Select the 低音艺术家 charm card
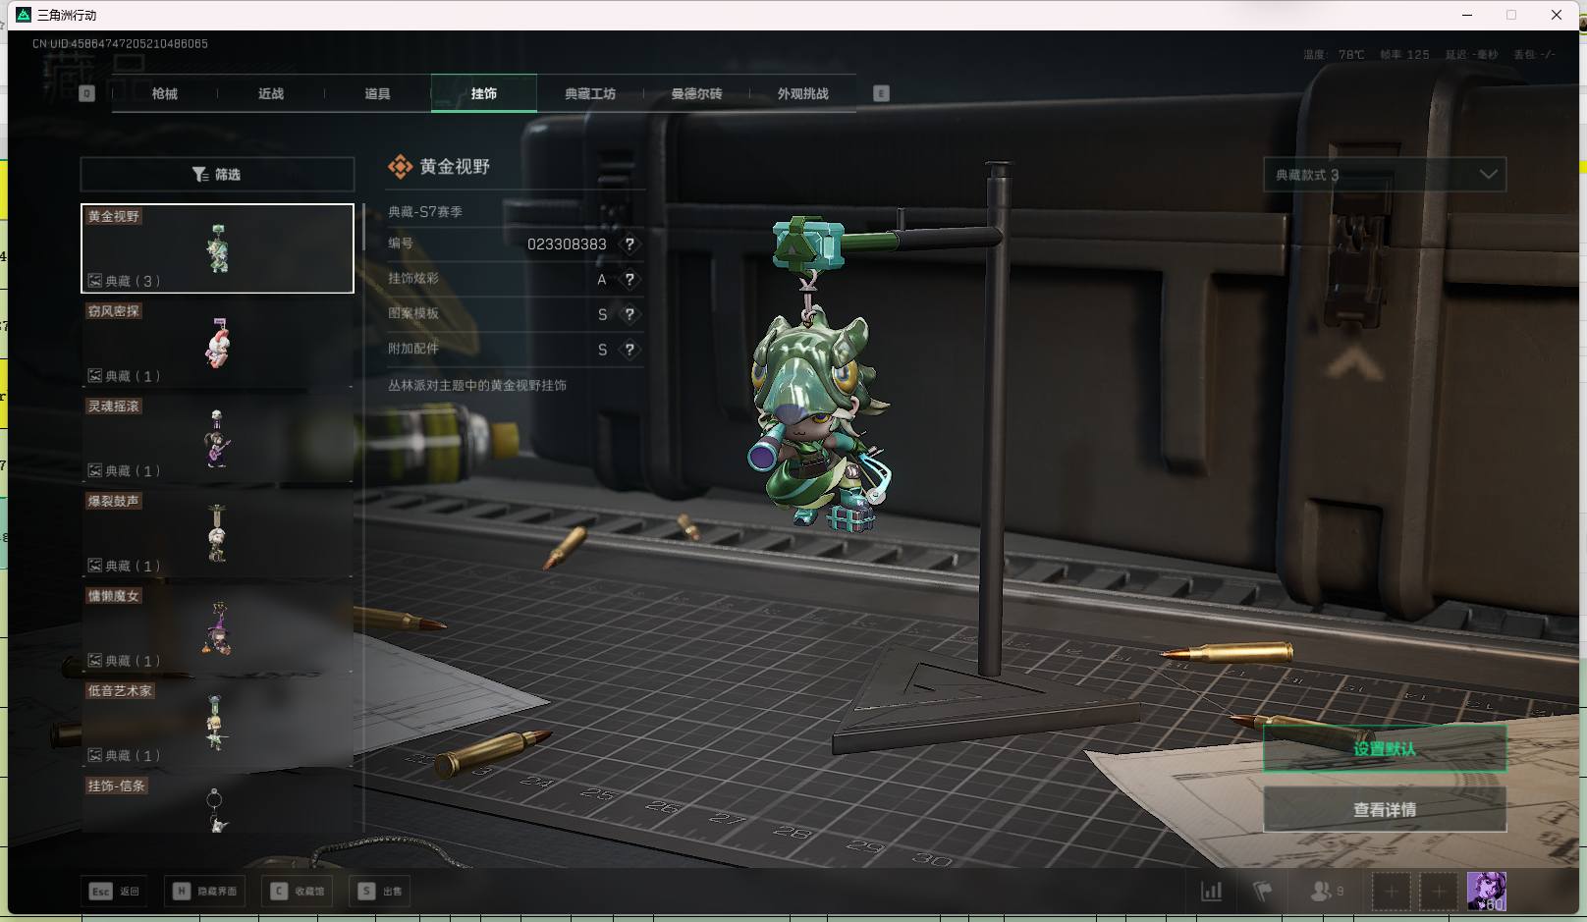1587x922 pixels. 217,724
